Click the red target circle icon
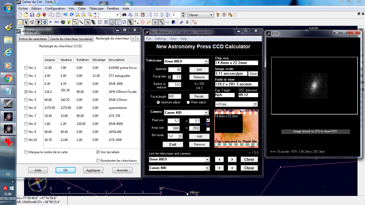Screen dimensions: 365x205 tap(143, 22)
